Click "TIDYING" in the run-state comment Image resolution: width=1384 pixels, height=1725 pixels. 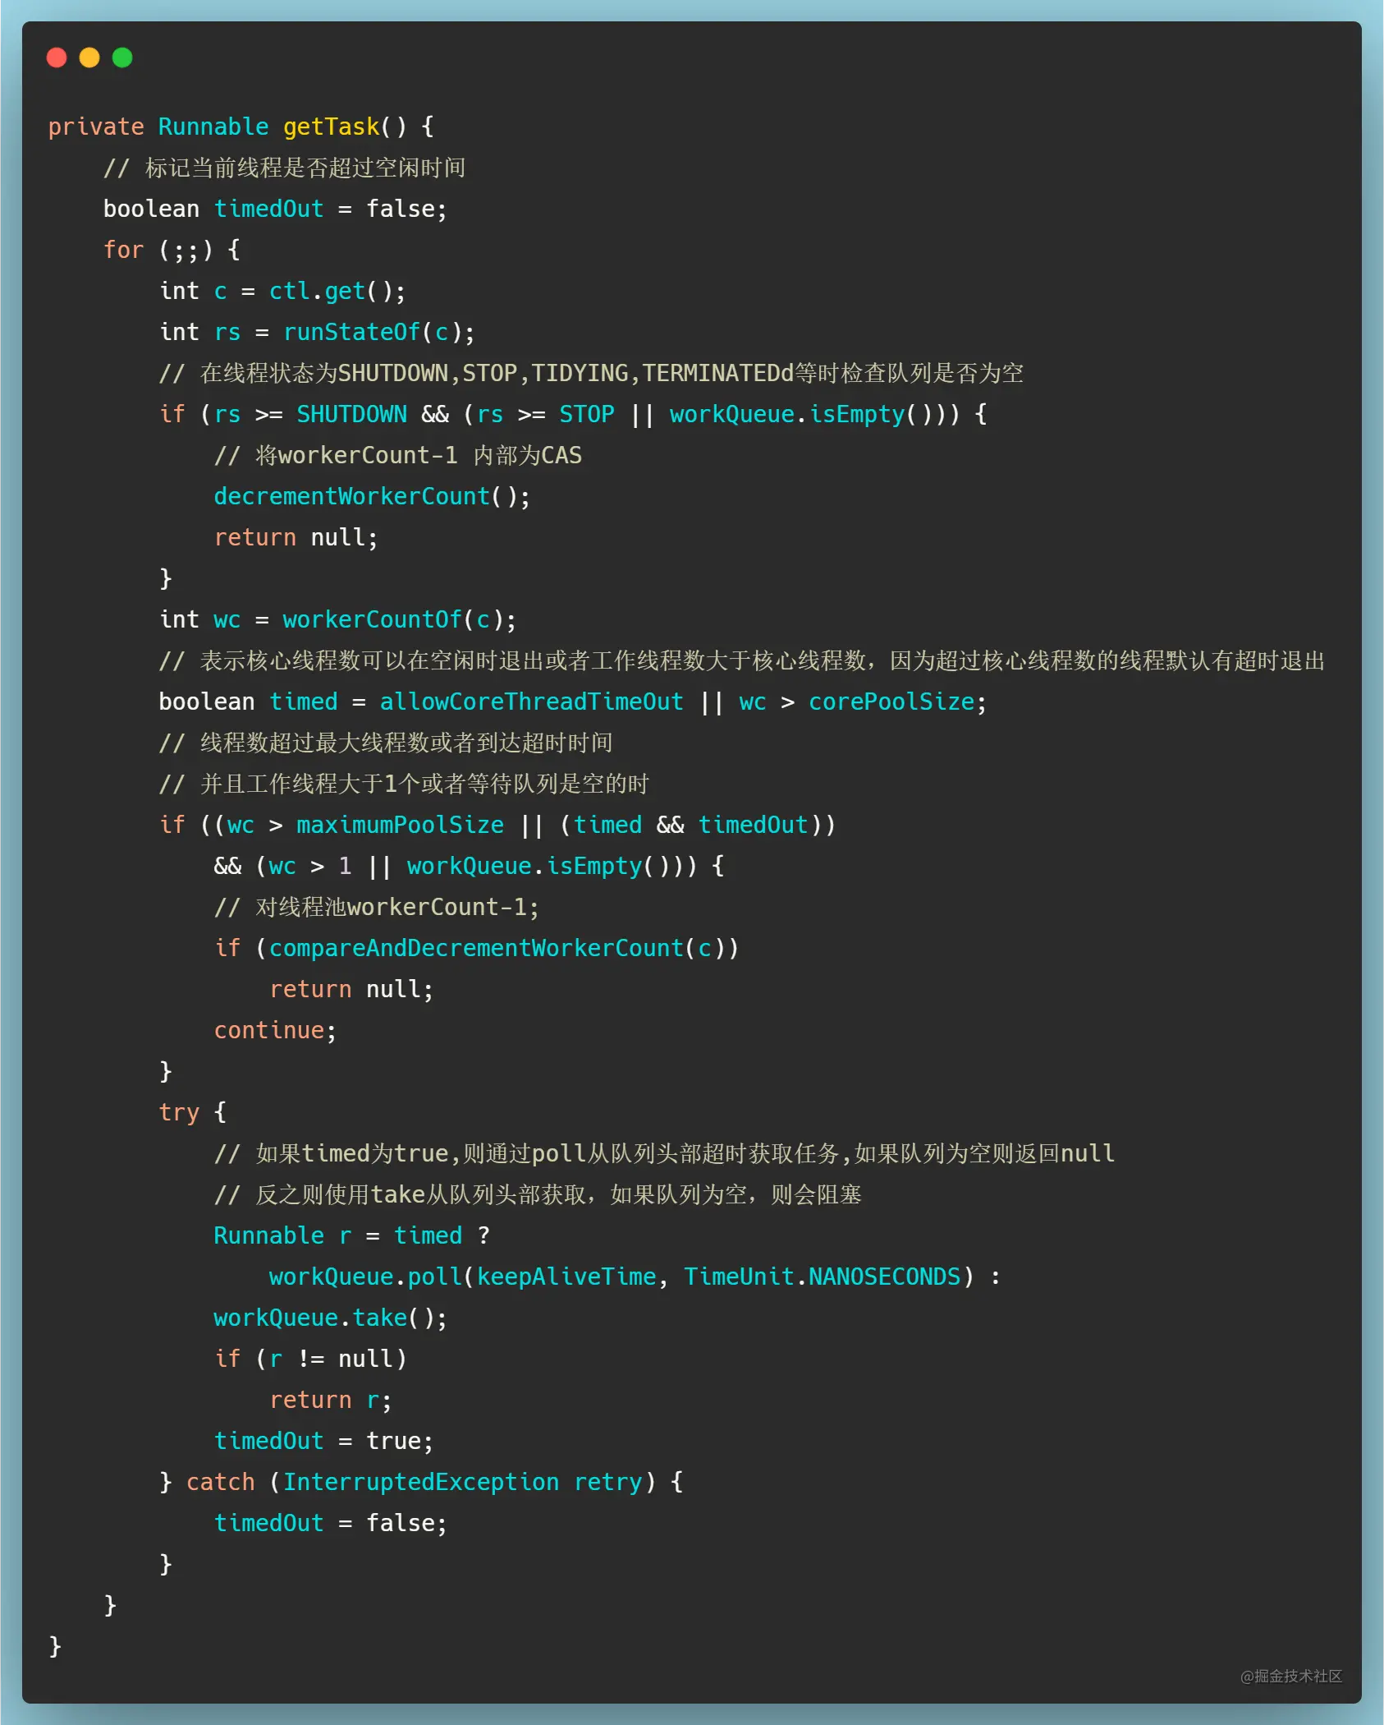[x=580, y=373]
